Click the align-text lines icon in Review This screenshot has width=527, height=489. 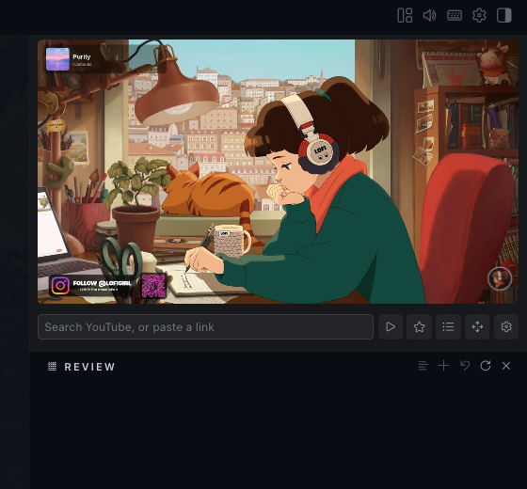[423, 366]
